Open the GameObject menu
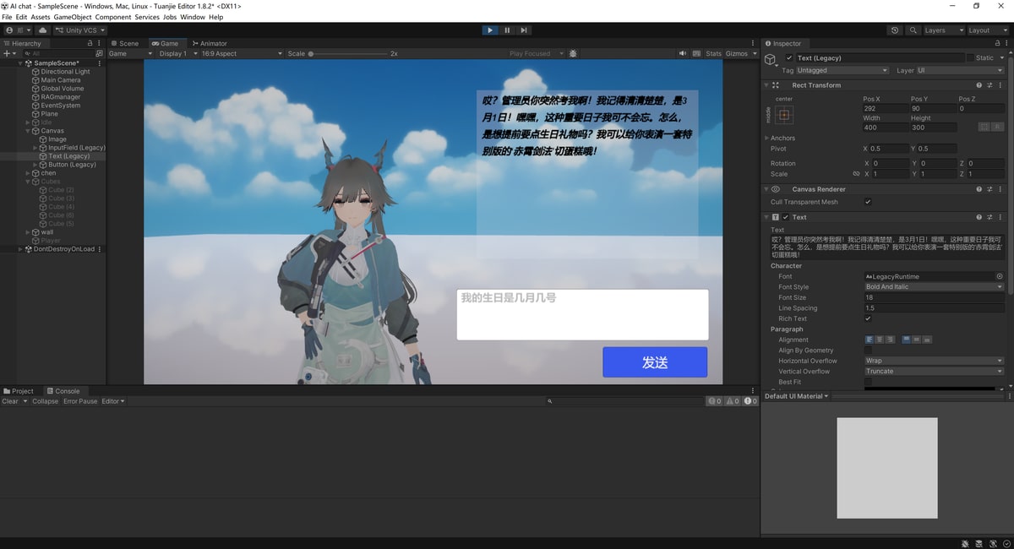The width and height of the screenshot is (1014, 549). click(72, 17)
